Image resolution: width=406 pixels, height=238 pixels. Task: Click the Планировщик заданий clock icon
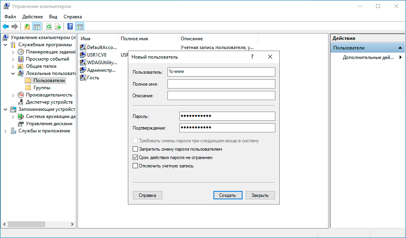(x=21, y=52)
